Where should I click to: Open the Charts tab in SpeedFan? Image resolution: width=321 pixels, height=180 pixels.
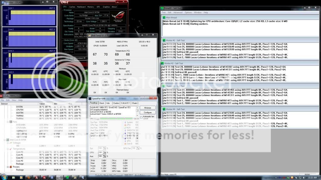pos(134,103)
